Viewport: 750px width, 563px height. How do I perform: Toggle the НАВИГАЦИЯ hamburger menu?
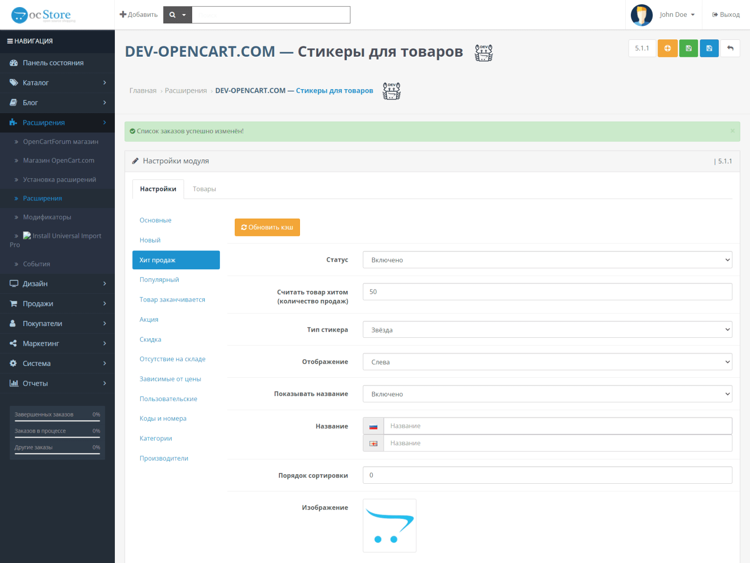click(30, 41)
